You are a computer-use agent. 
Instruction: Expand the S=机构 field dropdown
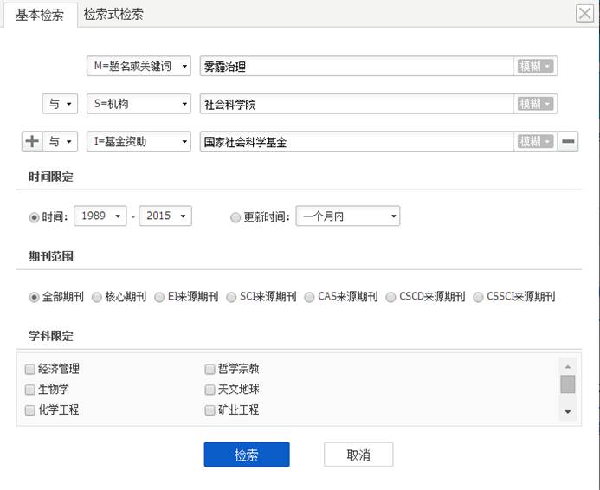(139, 104)
